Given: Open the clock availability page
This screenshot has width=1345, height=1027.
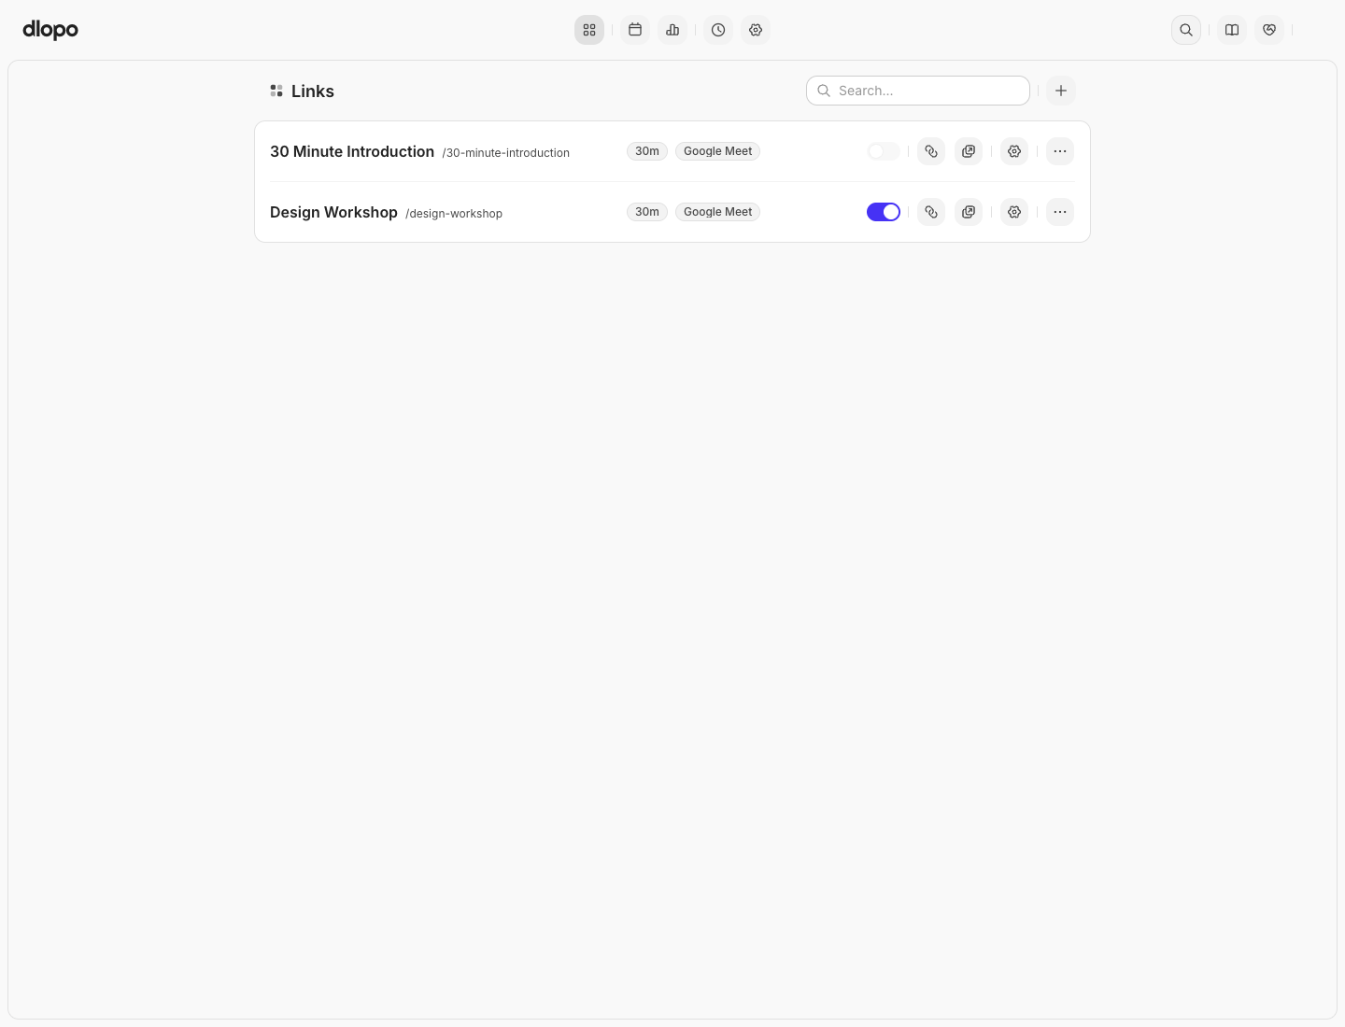Looking at the screenshot, I should click(x=718, y=30).
